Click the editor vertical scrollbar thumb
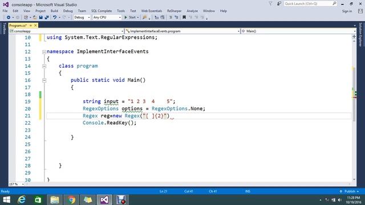Viewport: 365px width, 205px height. click(x=354, y=94)
